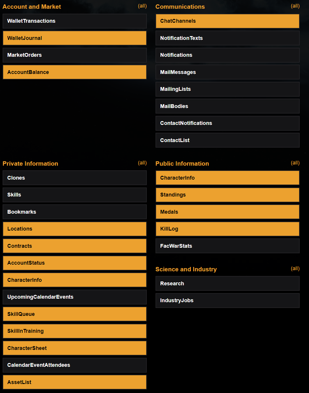
Task: Toggle off AssetList access
Action: coord(75,382)
